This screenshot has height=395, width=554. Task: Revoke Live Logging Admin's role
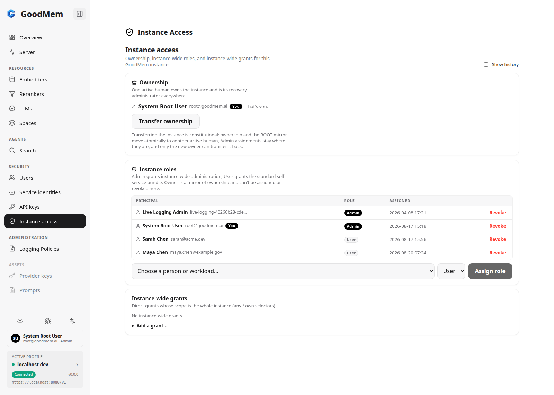pos(498,213)
